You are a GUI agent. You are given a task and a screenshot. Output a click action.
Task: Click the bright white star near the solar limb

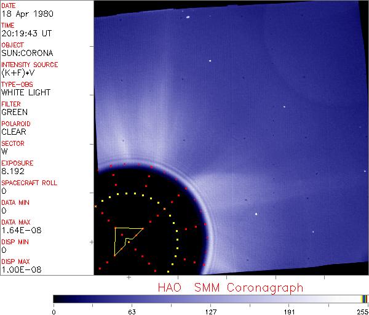point(256,214)
